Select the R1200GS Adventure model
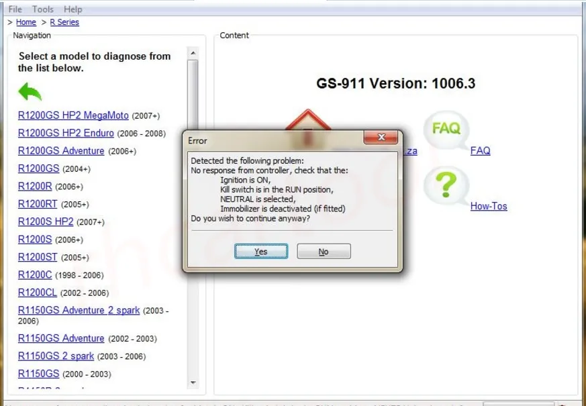586x406 pixels. (61, 151)
